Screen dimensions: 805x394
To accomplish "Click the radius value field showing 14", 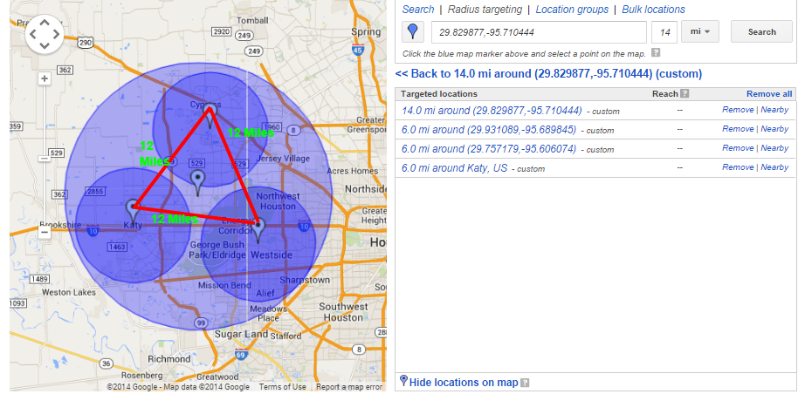I will tap(664, 32).
